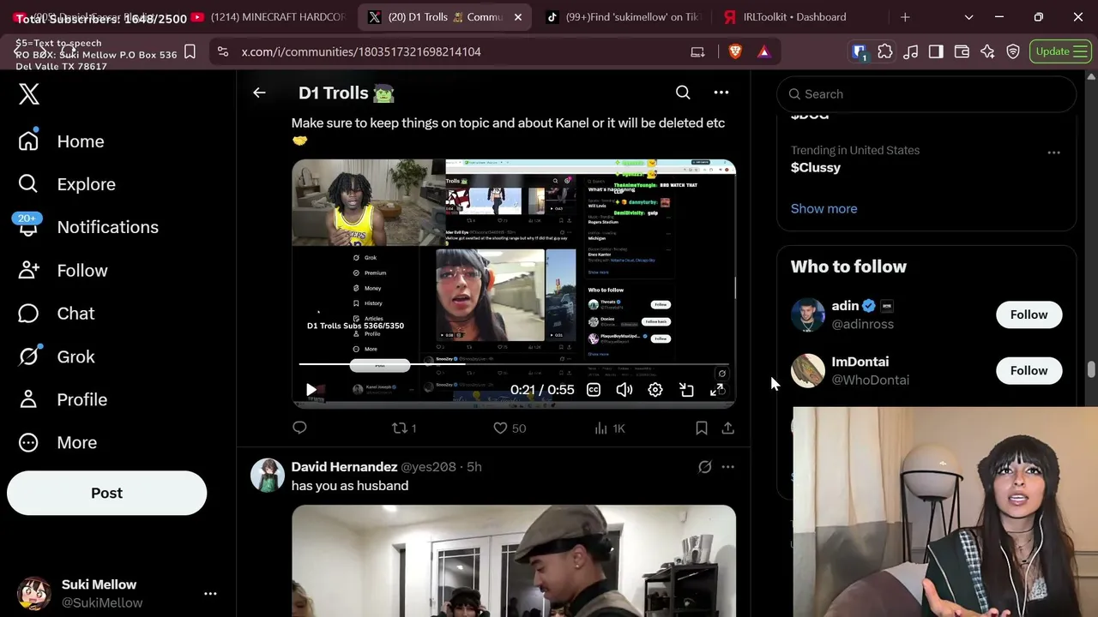Open account options next to Suki Mellow

(x=210, y=593)
